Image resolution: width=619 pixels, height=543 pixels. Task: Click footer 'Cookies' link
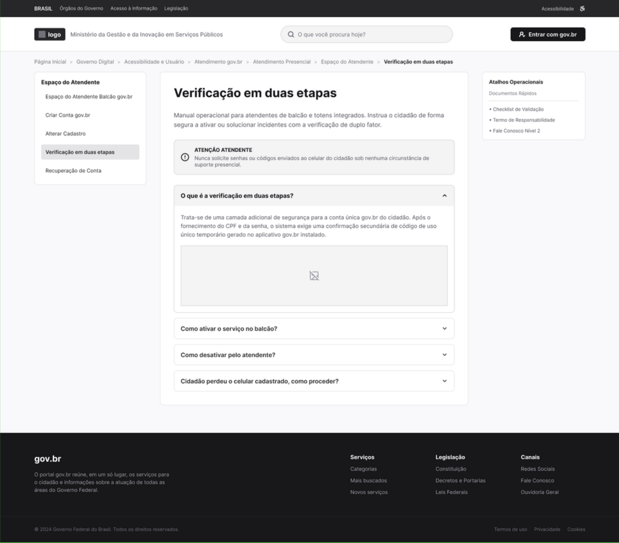pos(576,529)
